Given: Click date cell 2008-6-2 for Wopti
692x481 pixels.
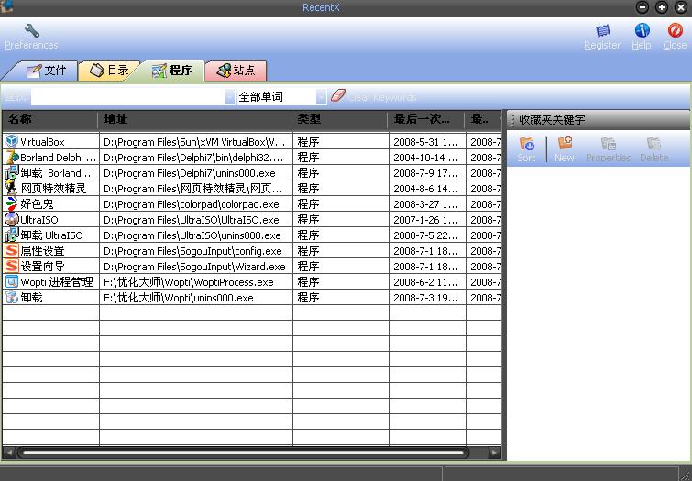Looking at the screenshot, I should (x=427, y=282).
